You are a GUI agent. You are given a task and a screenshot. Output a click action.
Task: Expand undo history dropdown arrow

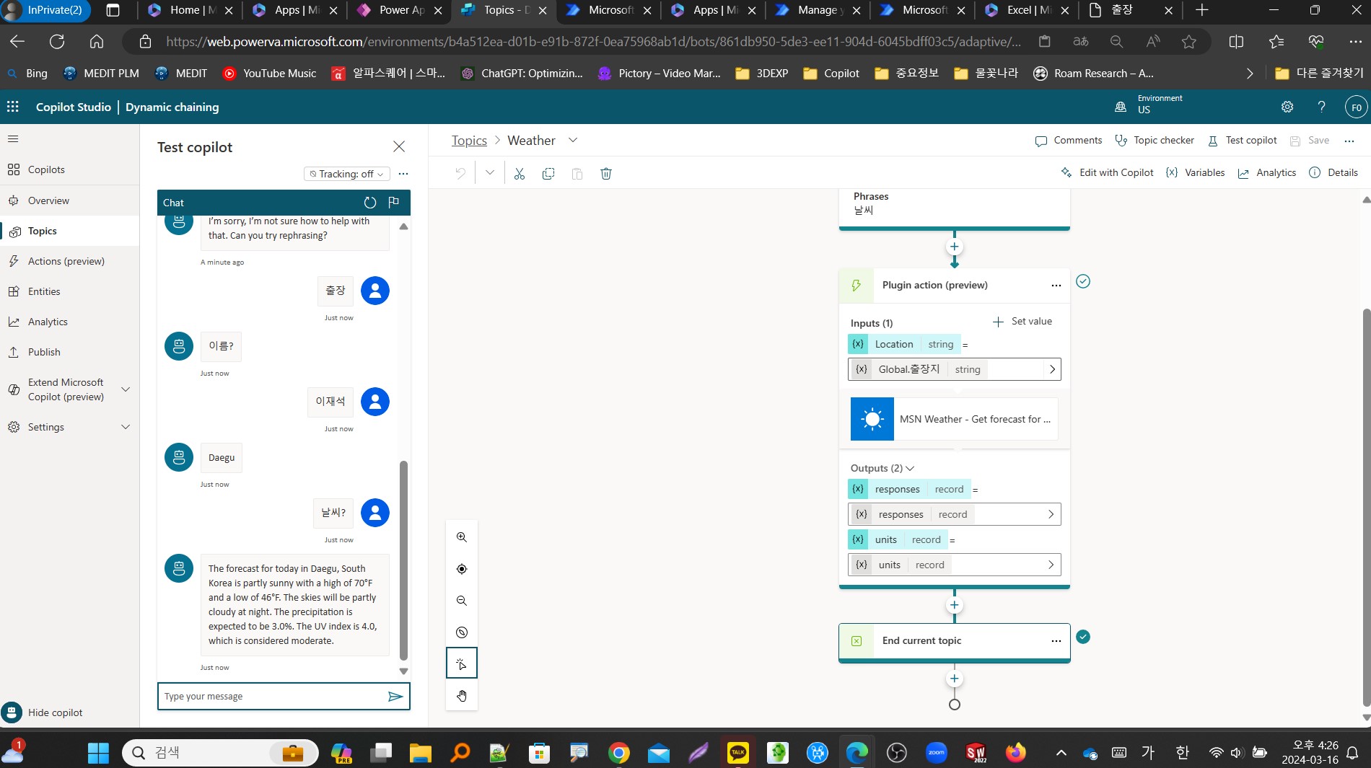tap(490, 173)
